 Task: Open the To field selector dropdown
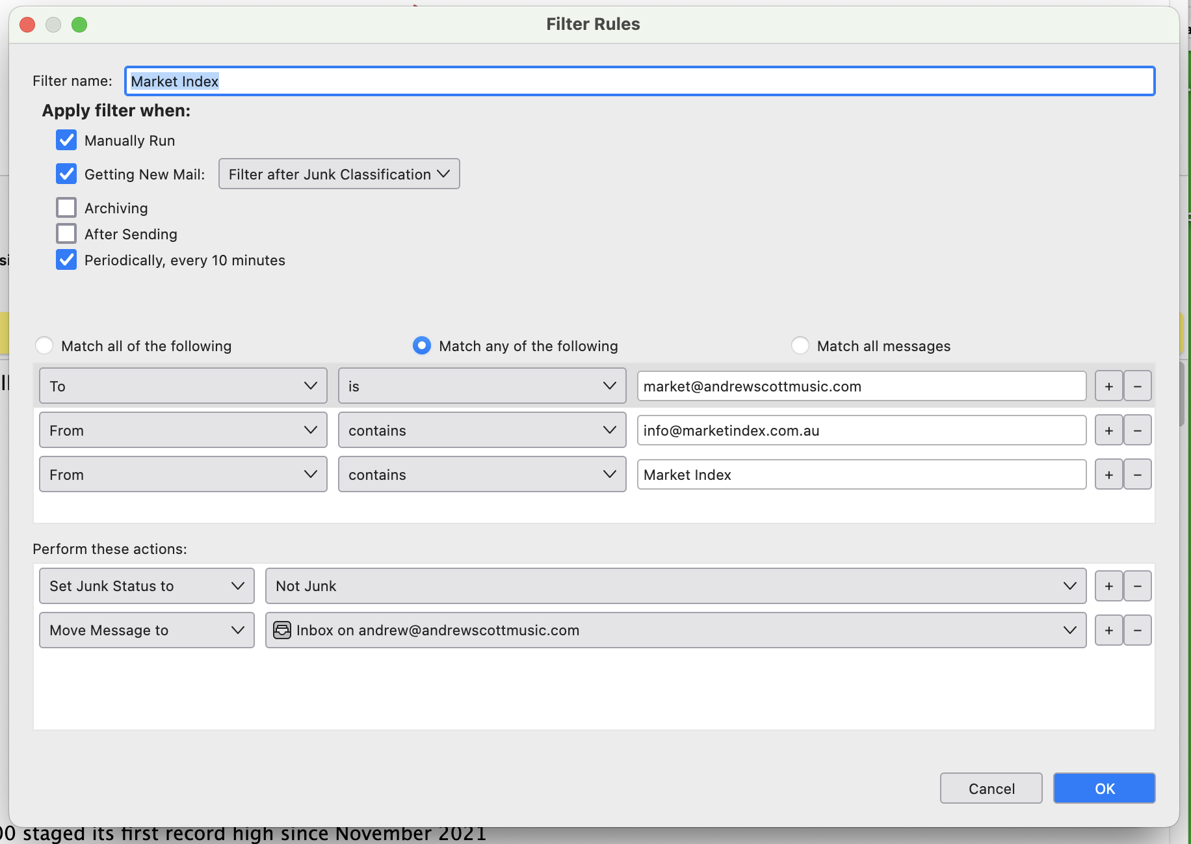tap(183, 386)
